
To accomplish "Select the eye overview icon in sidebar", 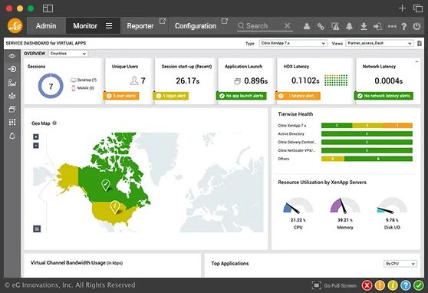I will pos(12,56).
